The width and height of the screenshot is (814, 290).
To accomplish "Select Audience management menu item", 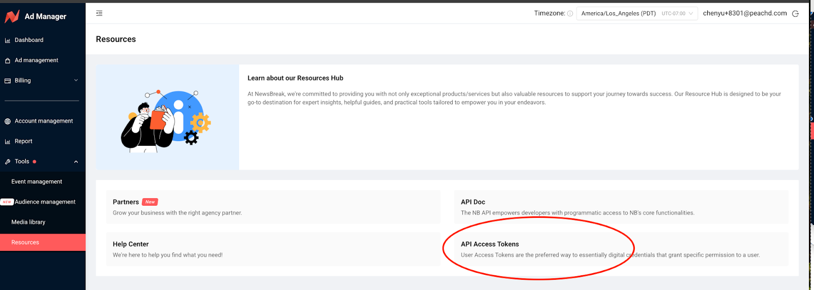I will coord(45,202).
